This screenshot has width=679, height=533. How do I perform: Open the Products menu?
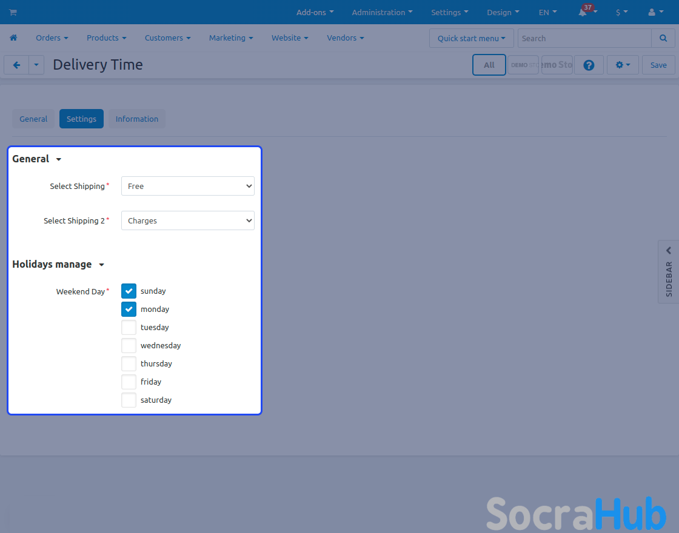(106, 38)
